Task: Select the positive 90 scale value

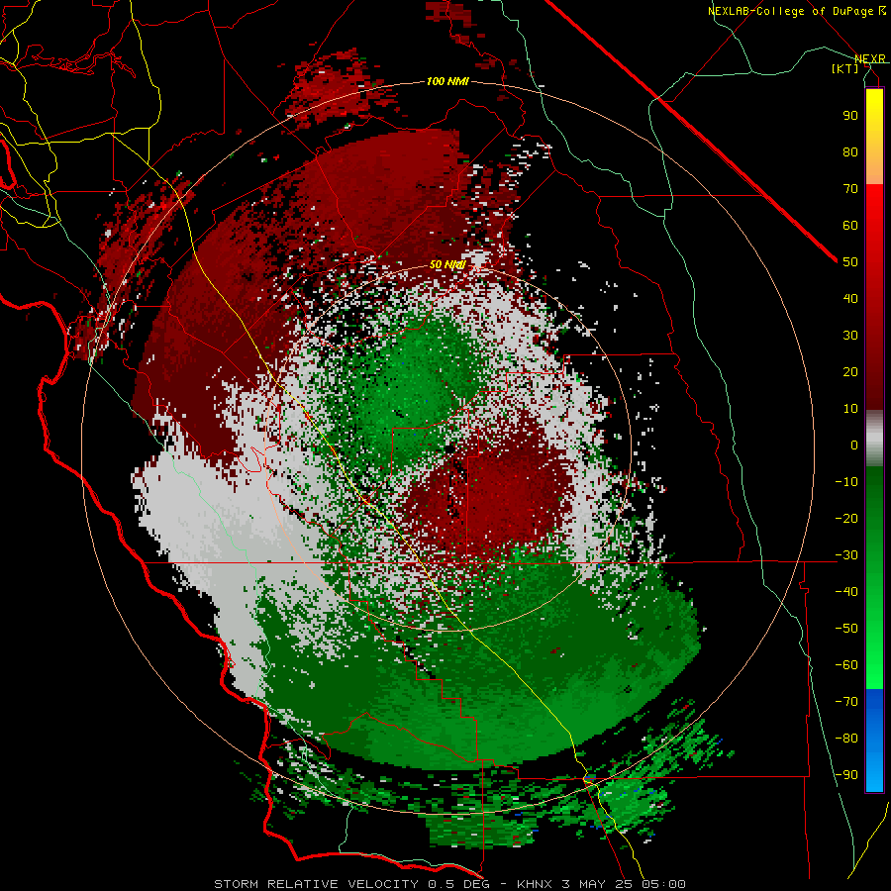Action: pos(850,116)
